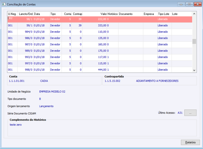The width and height of the screenshot is (203, 149).
Task: Select the row with Lancto 997/0
Action: (100, 63)
